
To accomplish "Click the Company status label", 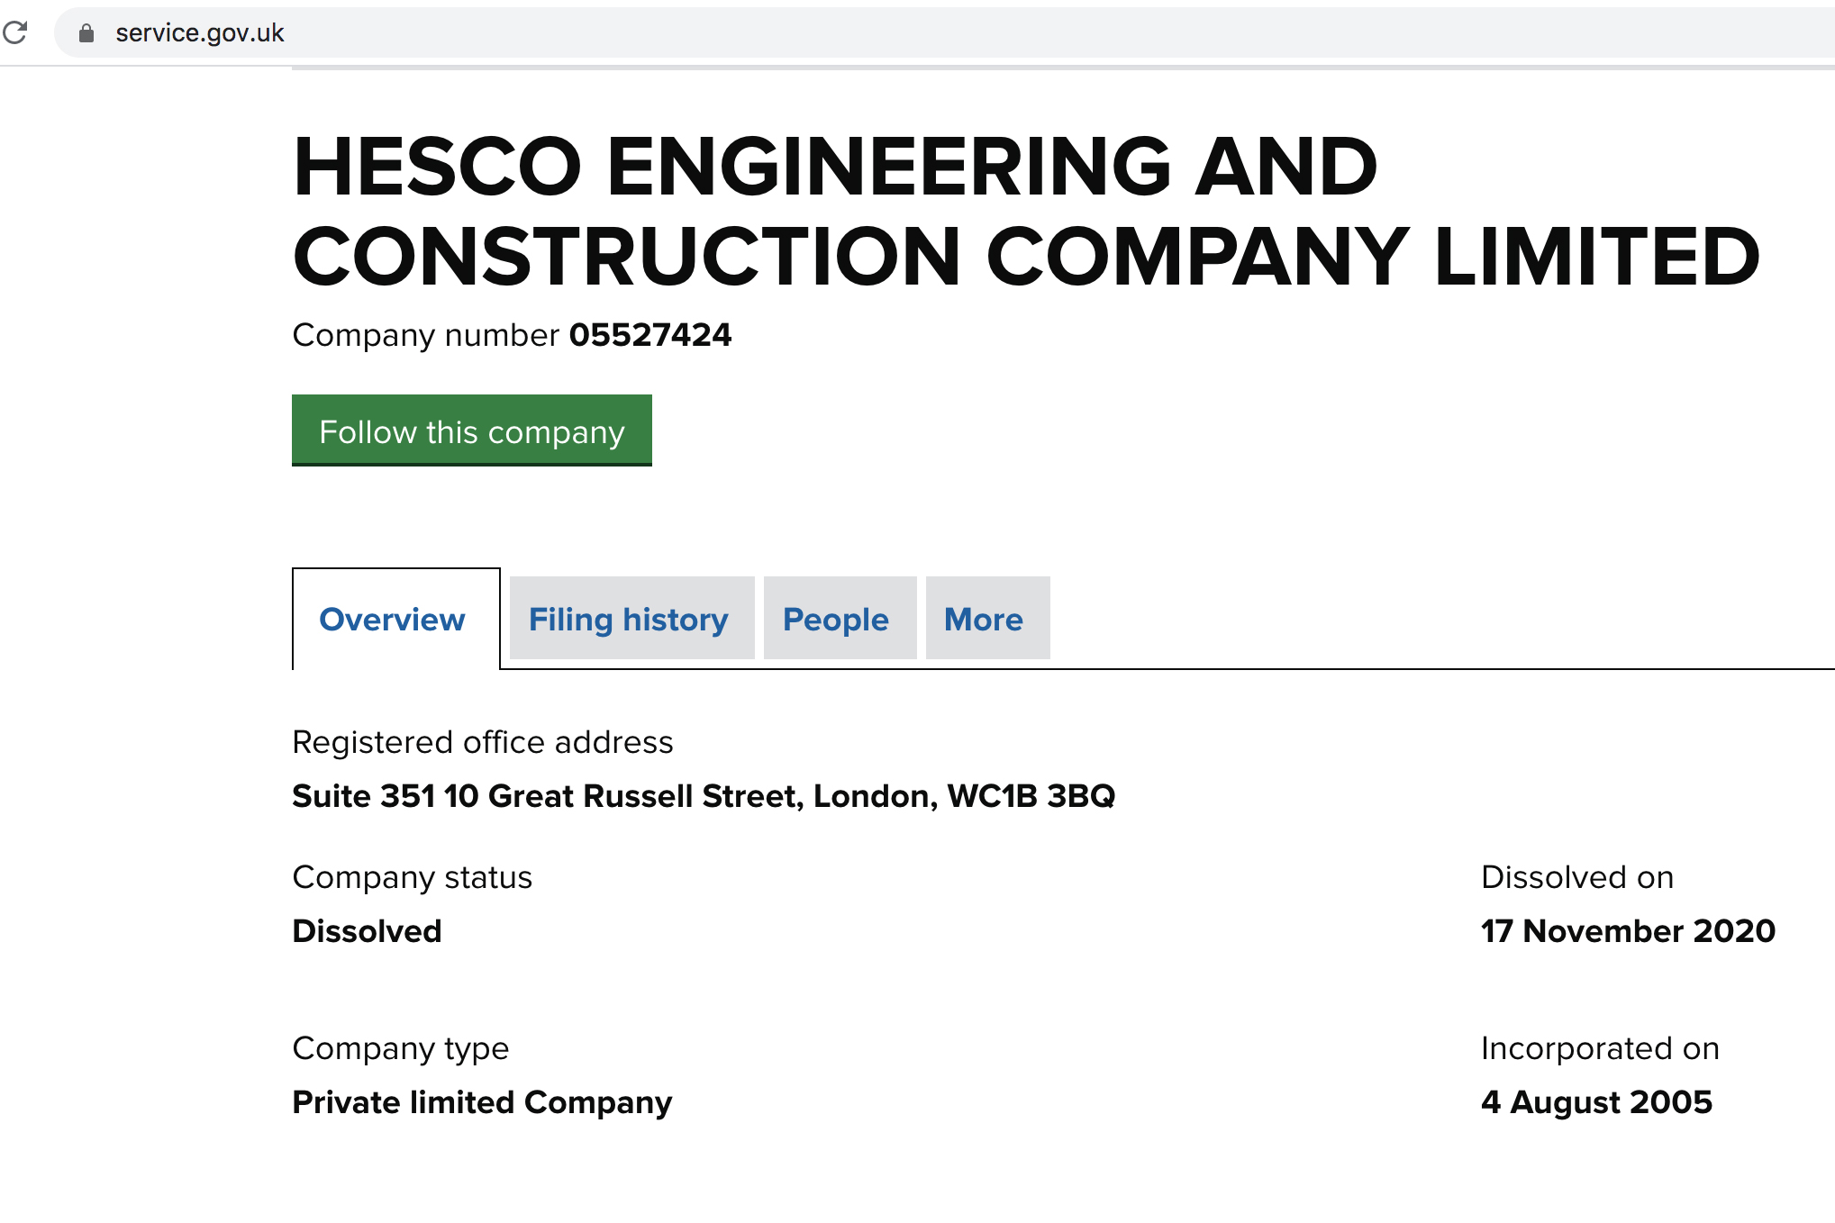I will point(413,877).
